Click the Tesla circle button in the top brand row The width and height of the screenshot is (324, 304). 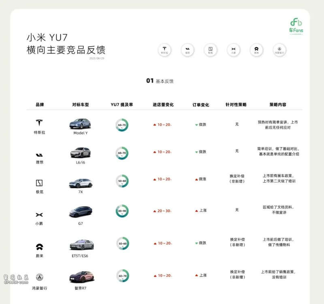(164, 50)
